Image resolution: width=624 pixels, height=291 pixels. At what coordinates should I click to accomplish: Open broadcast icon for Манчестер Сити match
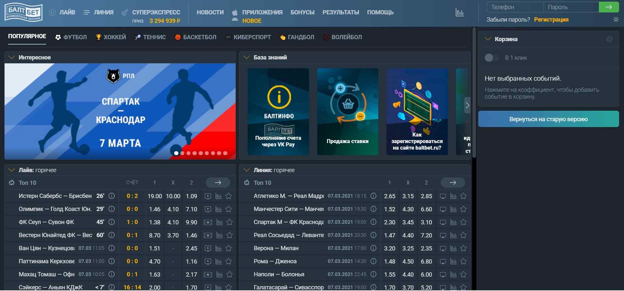click(x=443, y=209)
